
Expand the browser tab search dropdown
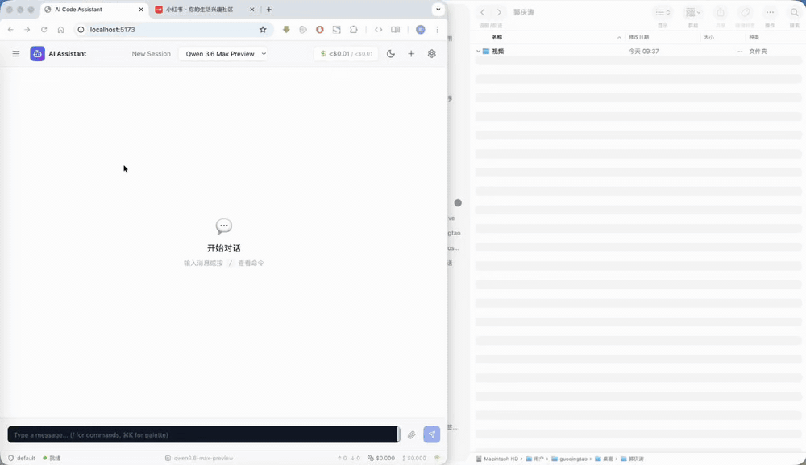tap(438, 9)
